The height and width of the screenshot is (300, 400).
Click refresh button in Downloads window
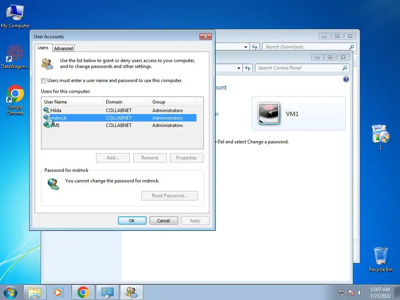tap(255, 47)
